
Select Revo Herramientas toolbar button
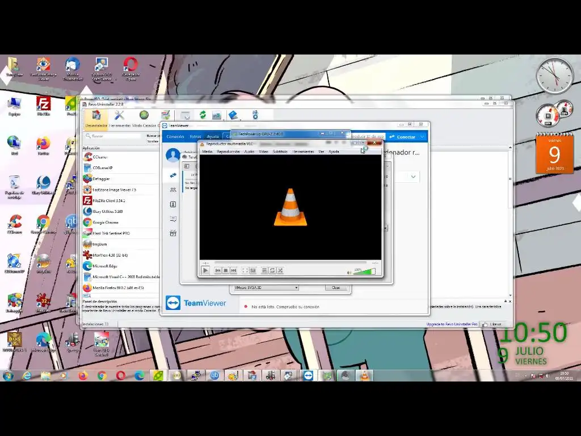(119, 119)
